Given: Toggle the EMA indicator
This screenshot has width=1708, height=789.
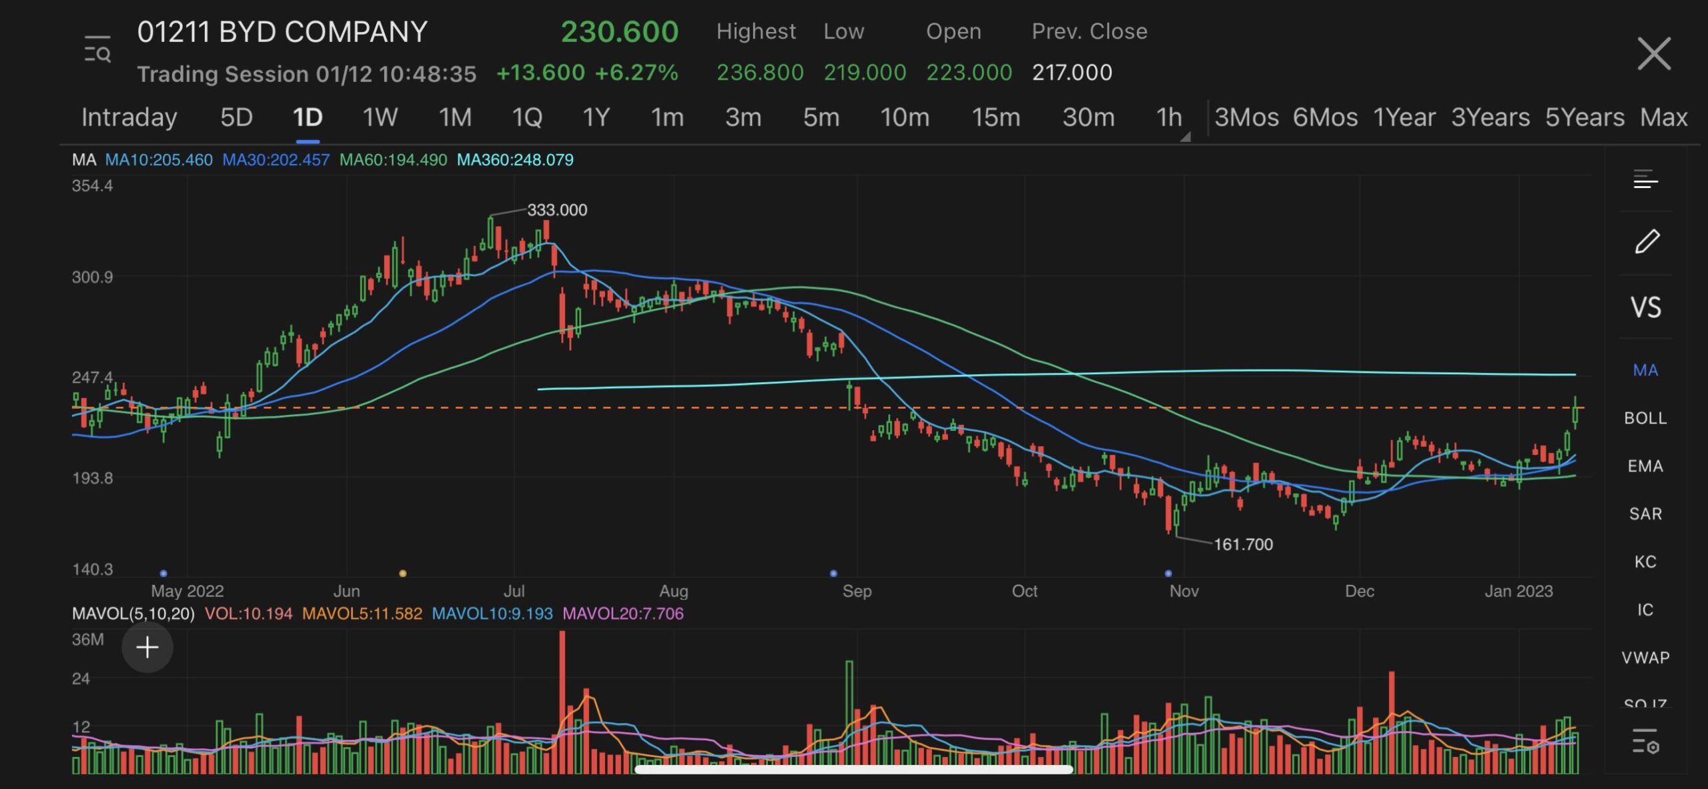Looking at the screenshot, I should coord(1645,466).
